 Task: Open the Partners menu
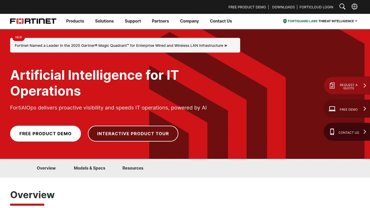click(x=160, y=21)
